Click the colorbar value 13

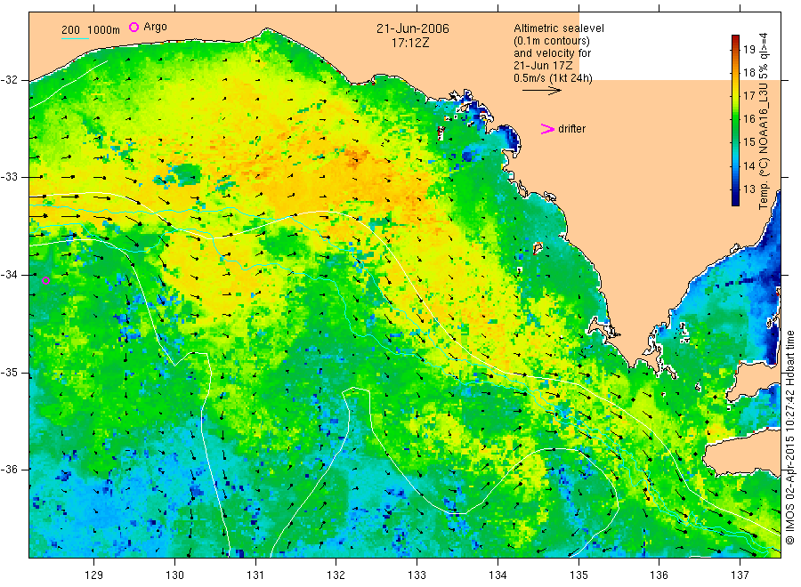click(749, 189)
